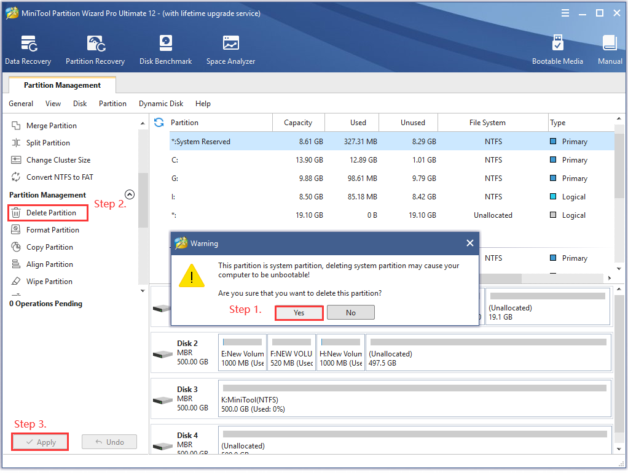
Task: Collapse the Partition Management section
Action: [130, 195]
